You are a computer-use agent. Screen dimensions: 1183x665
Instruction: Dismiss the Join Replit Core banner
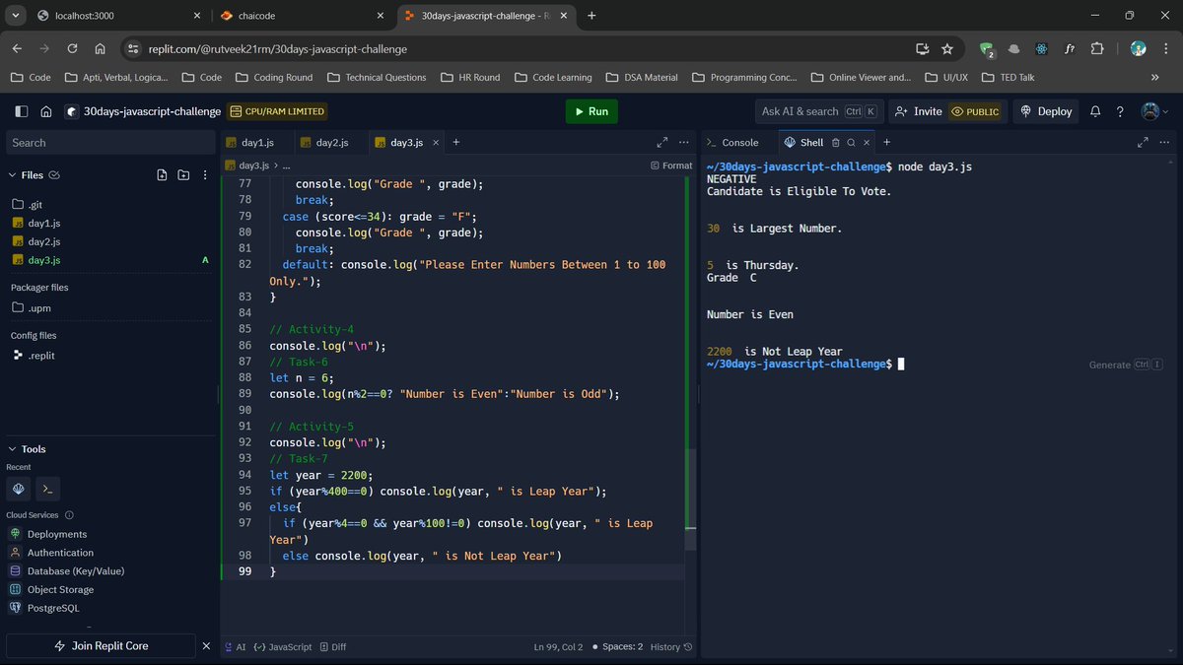(206, 645)
